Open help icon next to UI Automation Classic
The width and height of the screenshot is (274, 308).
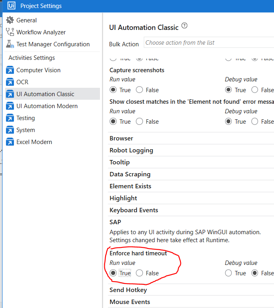point(184,26)
